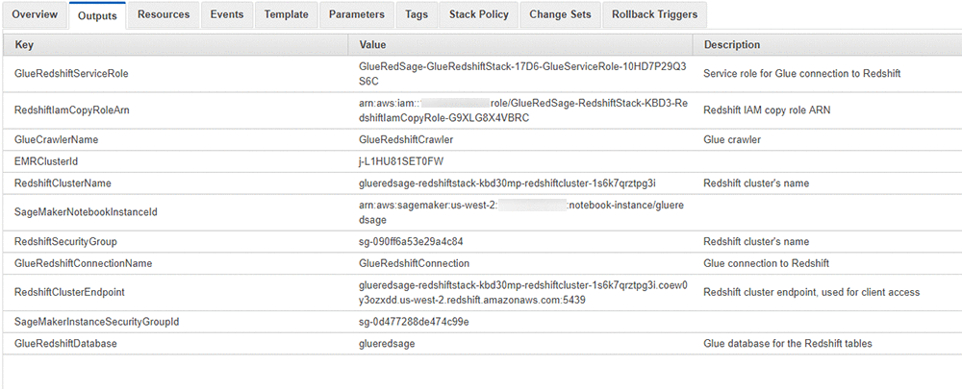The image size is (962, 389).
Task: Click 'Glue database for the Redshift tables'
Action: 787,344
